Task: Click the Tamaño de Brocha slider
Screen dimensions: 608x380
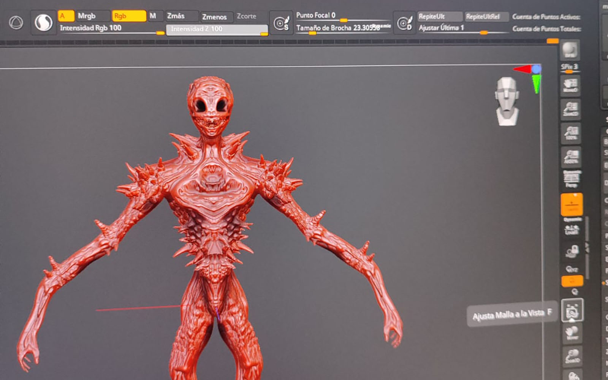Action: pyautogui.click(x=343, y=28)
